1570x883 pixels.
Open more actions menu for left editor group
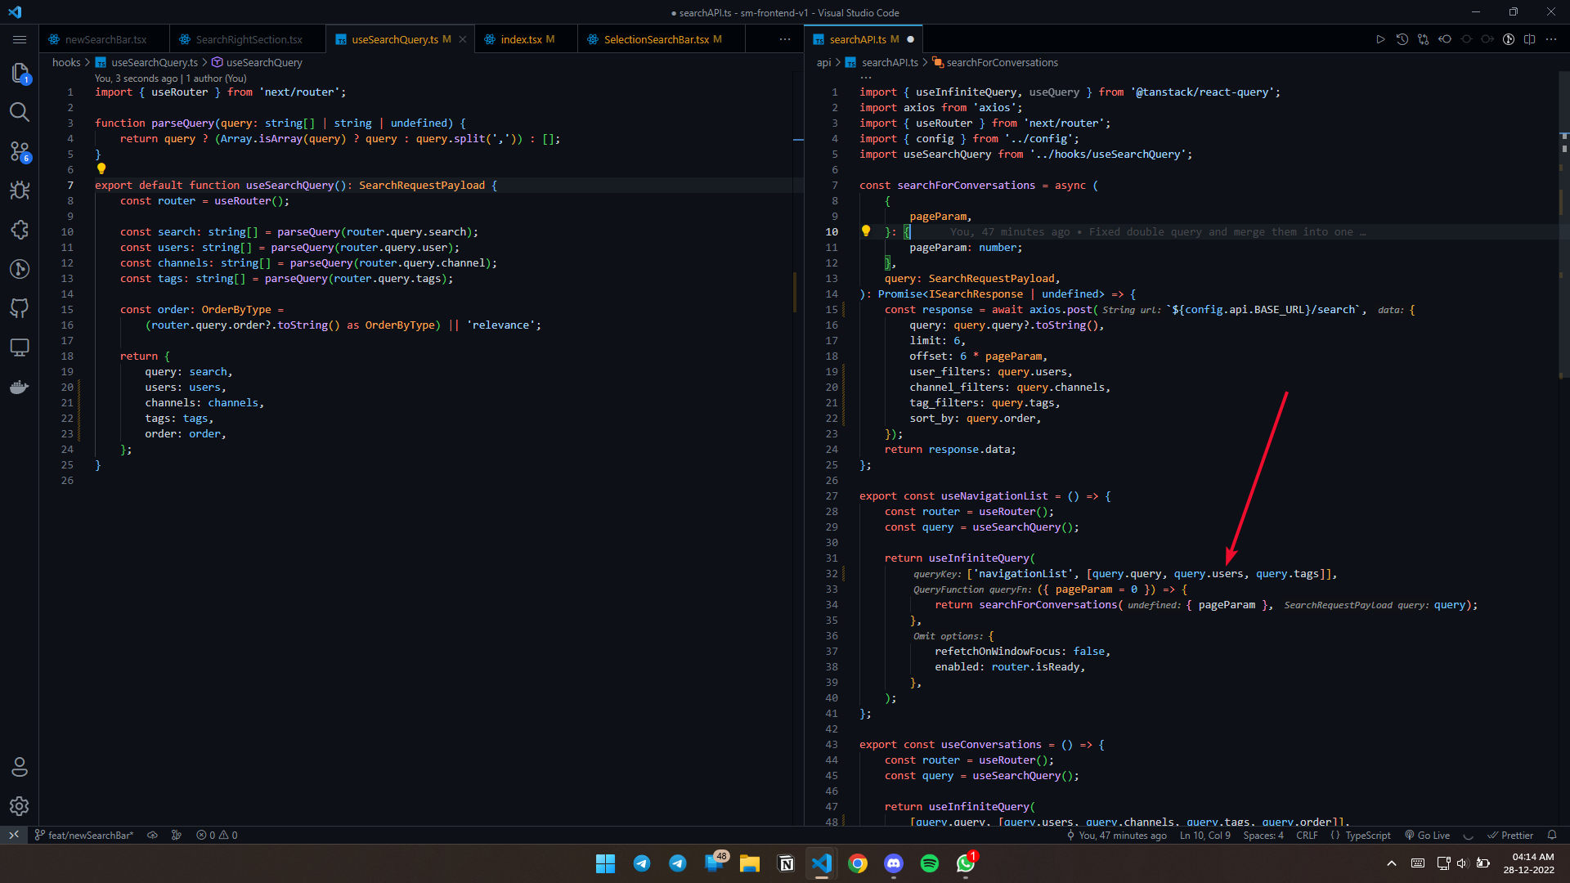pos(784,39)
